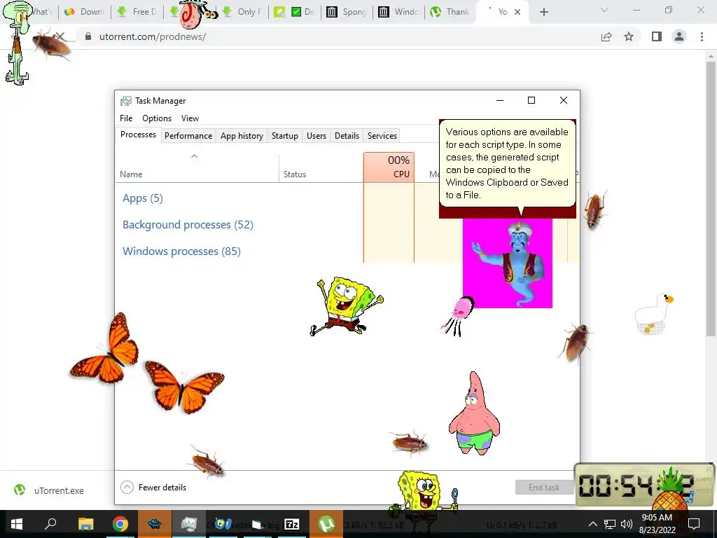Image resolution: width=717 pixels, height=538 pixels.
Task: Close the active "Yo" Chrome tab
Action: (x=517, y=12)
